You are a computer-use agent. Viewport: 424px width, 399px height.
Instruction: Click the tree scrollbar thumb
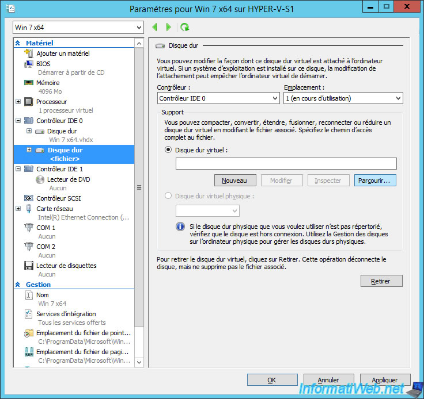click(139, 187)
